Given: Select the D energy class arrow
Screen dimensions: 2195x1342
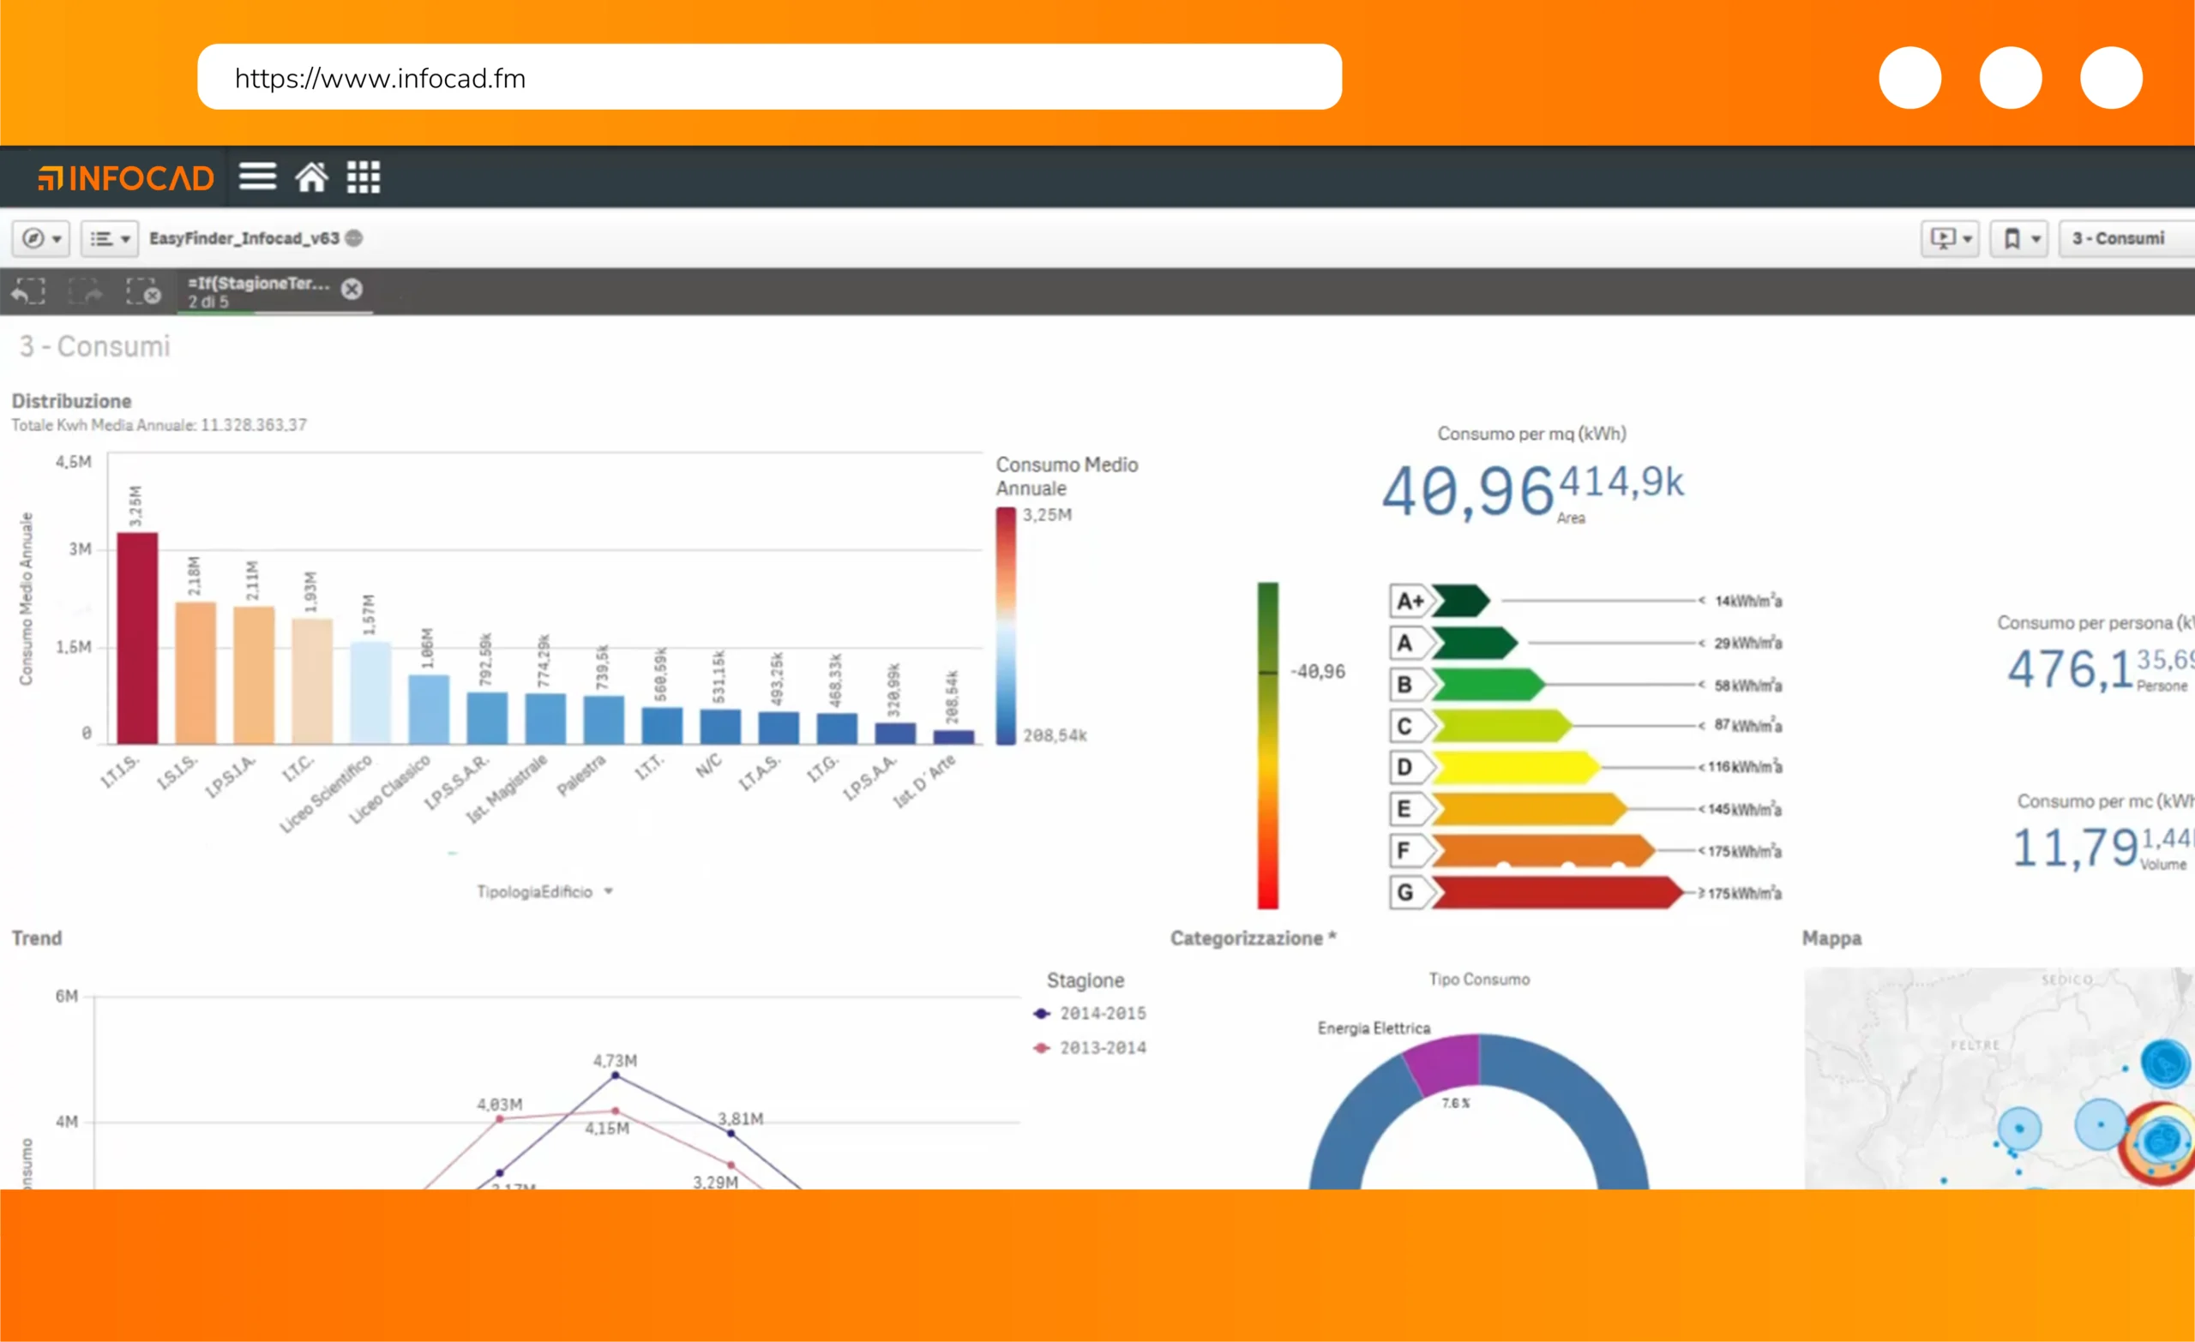Looking at the screenshot, I should (1516, 768).
